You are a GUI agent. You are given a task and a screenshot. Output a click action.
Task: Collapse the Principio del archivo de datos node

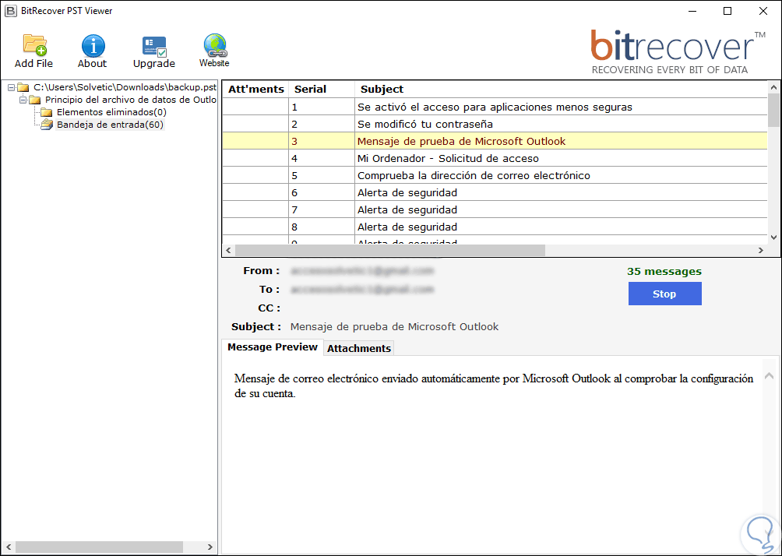click(23, 100)
